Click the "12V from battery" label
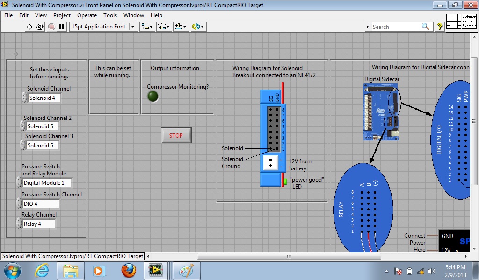Viewport: 479px width, 280px height. click(x=300, y=165)
